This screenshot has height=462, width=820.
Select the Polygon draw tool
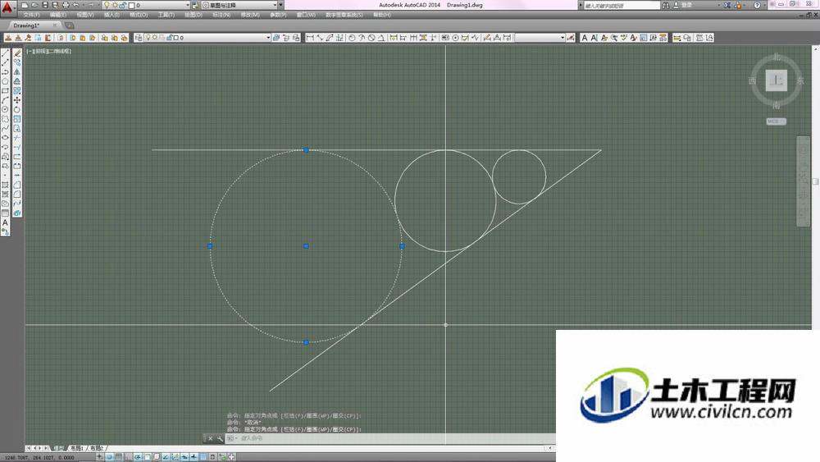(x=5, y=81)
